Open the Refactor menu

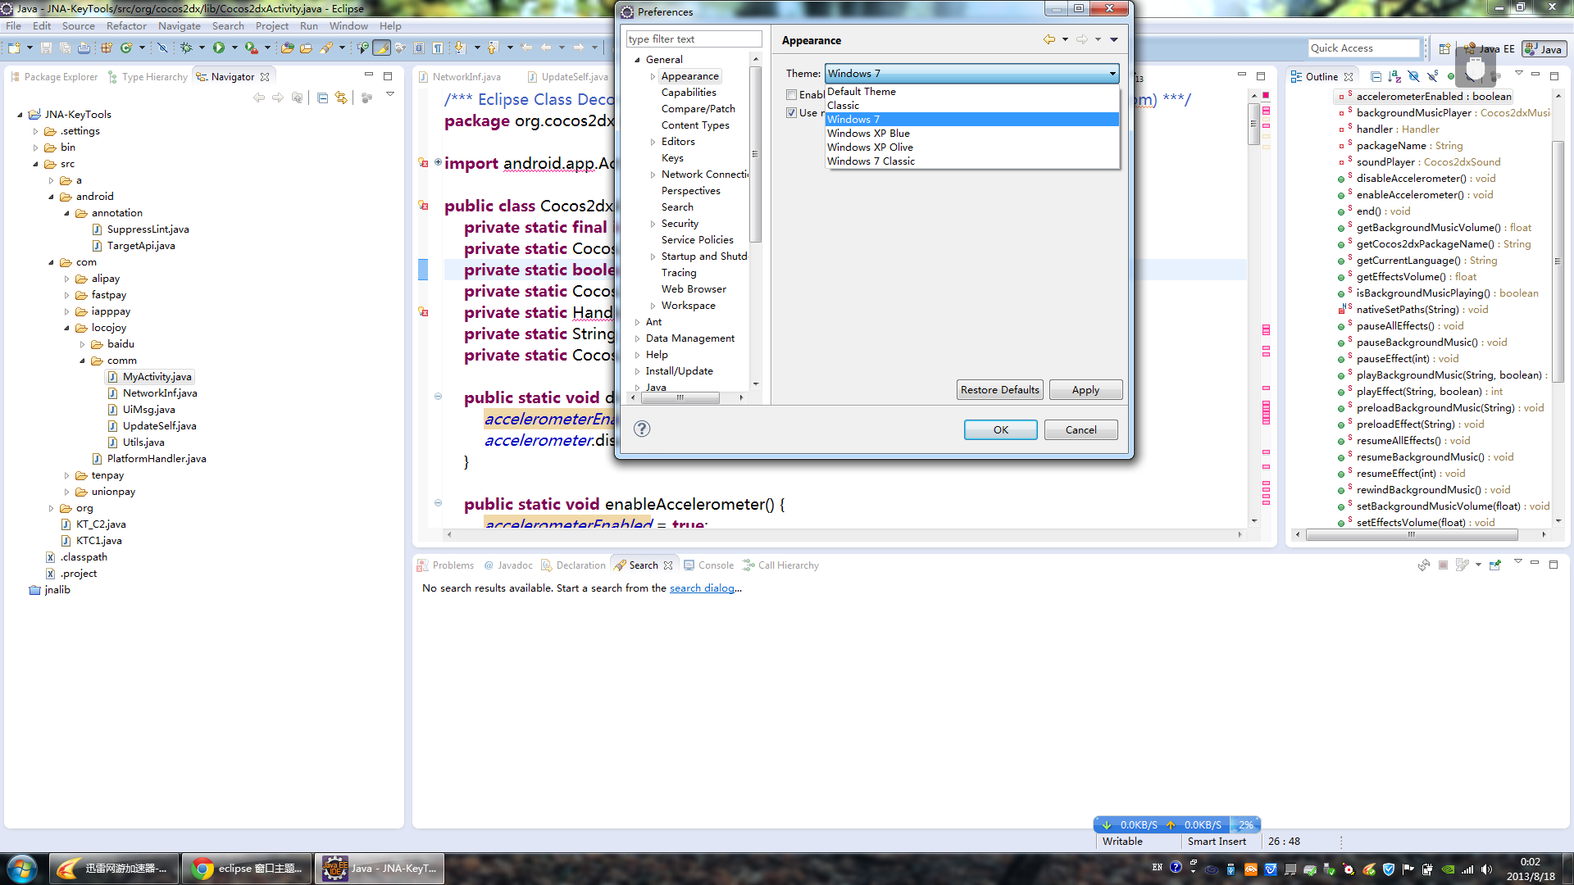point(126,26)
